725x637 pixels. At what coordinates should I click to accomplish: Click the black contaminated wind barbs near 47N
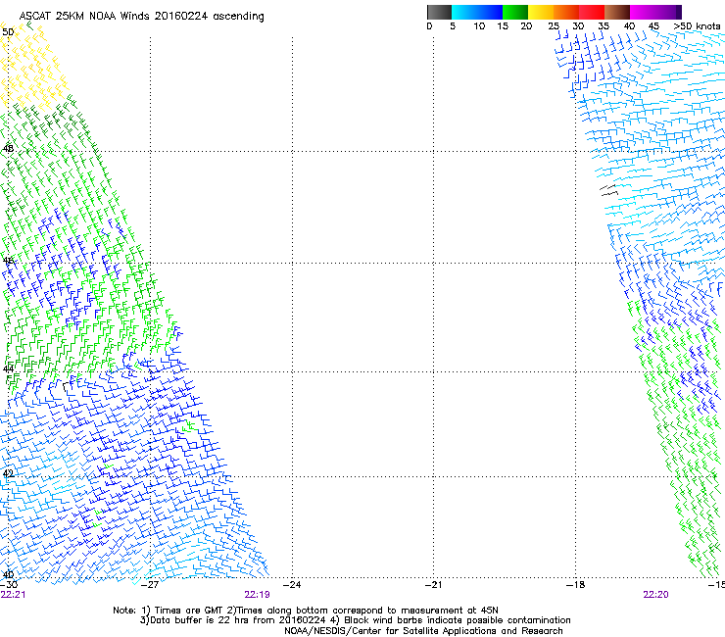(x=608, y=190)
